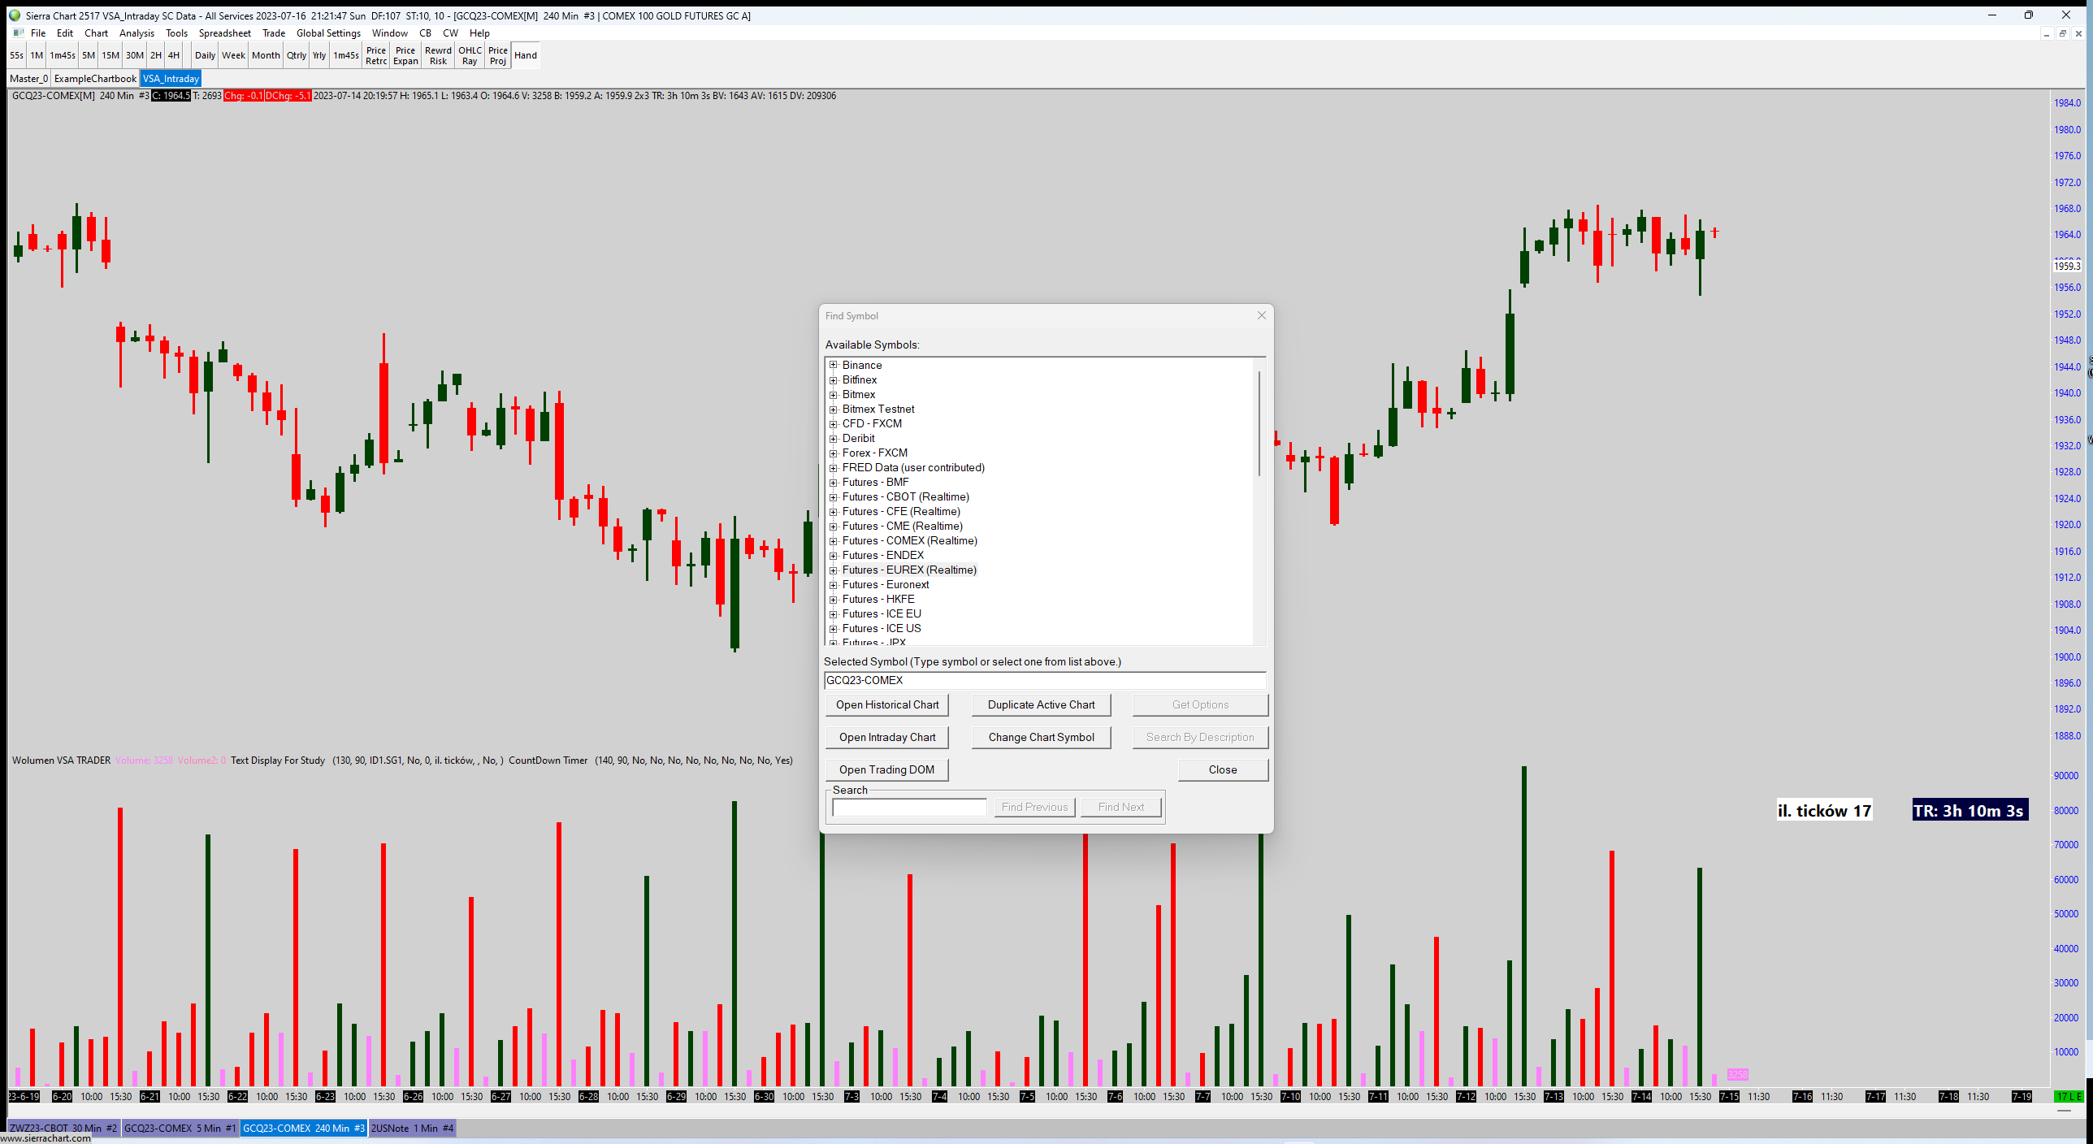Select the 55s timeframe toolbar button
Image resolution: width=2093 pixels, height=1144 pixels.
(16, 55)
